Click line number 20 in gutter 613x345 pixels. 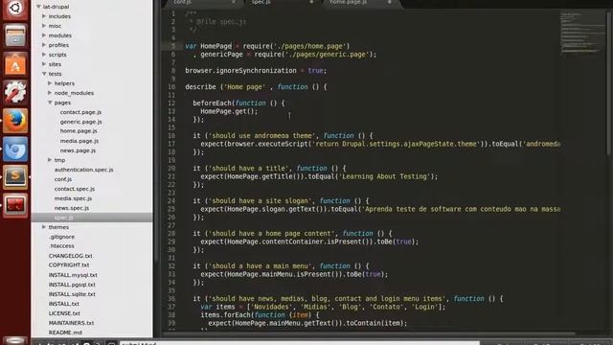click(x=171, y=169)
